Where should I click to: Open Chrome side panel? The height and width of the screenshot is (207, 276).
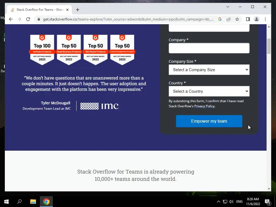coord(248,19)
